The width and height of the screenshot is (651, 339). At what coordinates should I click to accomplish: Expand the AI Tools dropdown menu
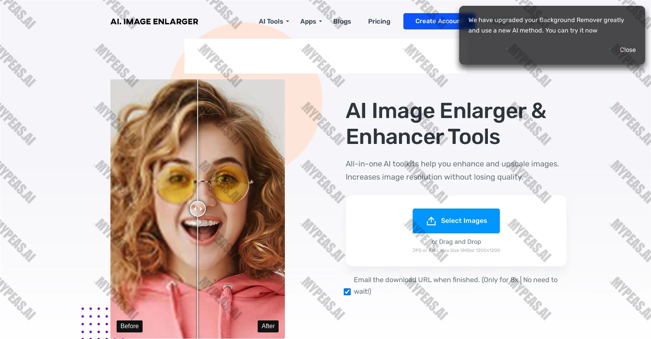pyautogui.click(x=274, y=22)
